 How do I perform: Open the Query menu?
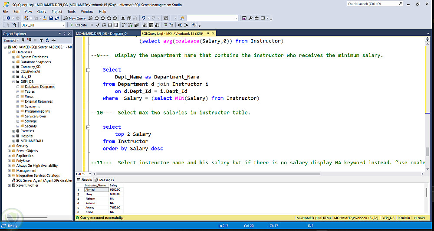pyautogui.click(x=42, y=12)
